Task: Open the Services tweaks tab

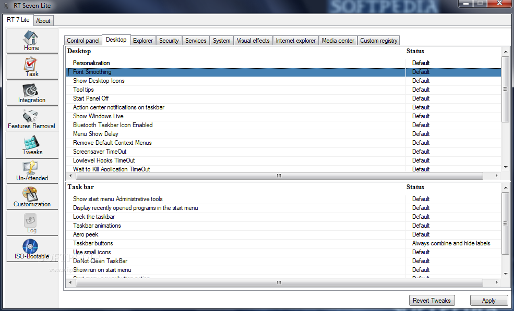Action: tap(196, 40)
